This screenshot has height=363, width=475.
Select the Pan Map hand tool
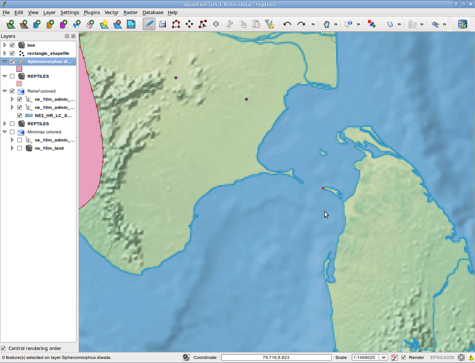click(326, 24)
